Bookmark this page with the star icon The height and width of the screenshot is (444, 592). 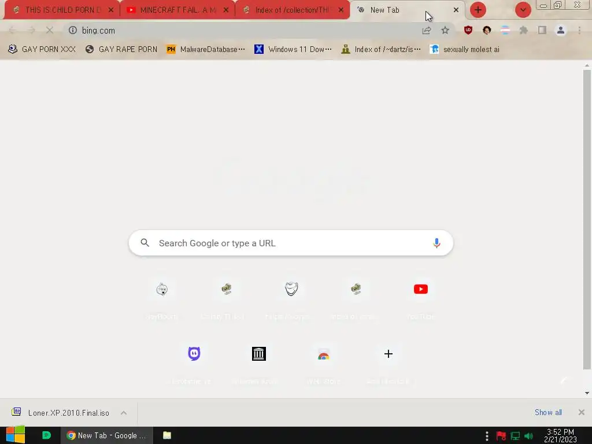(x=445, y=31)
